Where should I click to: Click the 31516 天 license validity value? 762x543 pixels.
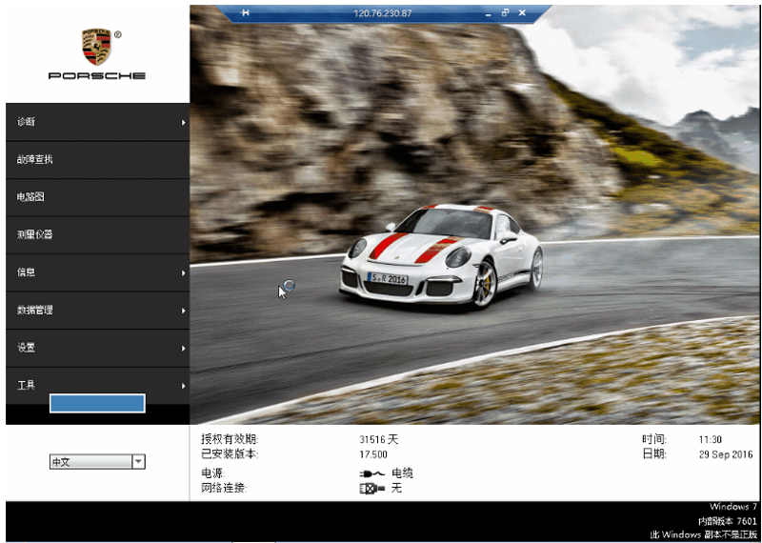[x=378, y=439]
